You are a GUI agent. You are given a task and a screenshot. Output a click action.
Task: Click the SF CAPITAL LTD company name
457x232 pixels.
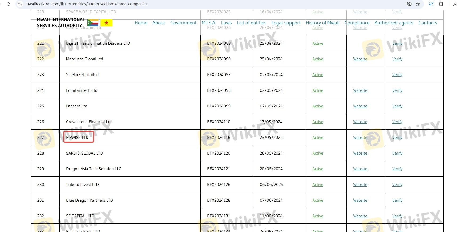80,216
